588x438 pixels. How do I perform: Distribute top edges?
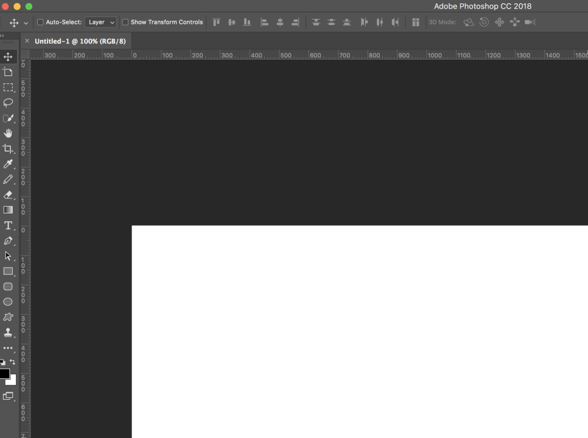point(316,22)
